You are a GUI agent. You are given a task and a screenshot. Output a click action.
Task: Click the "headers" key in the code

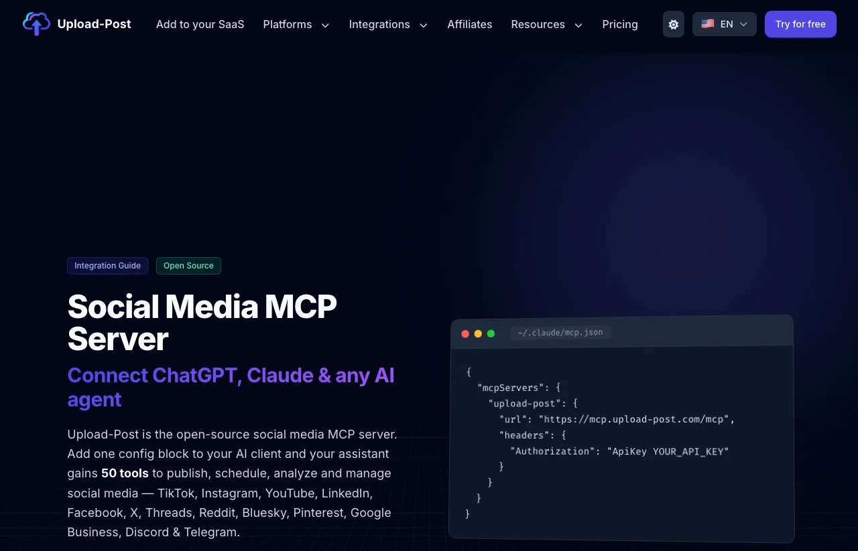click(524, 435)
